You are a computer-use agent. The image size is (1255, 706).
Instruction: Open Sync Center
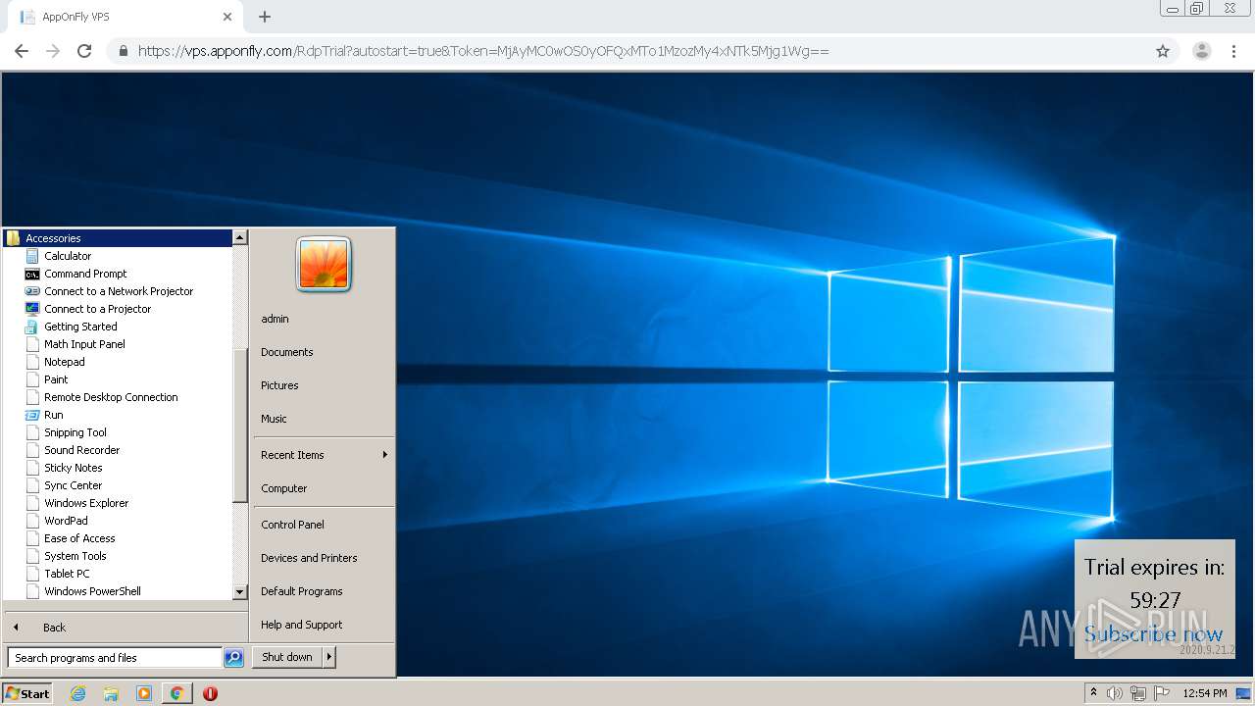(x=73, y=485)
